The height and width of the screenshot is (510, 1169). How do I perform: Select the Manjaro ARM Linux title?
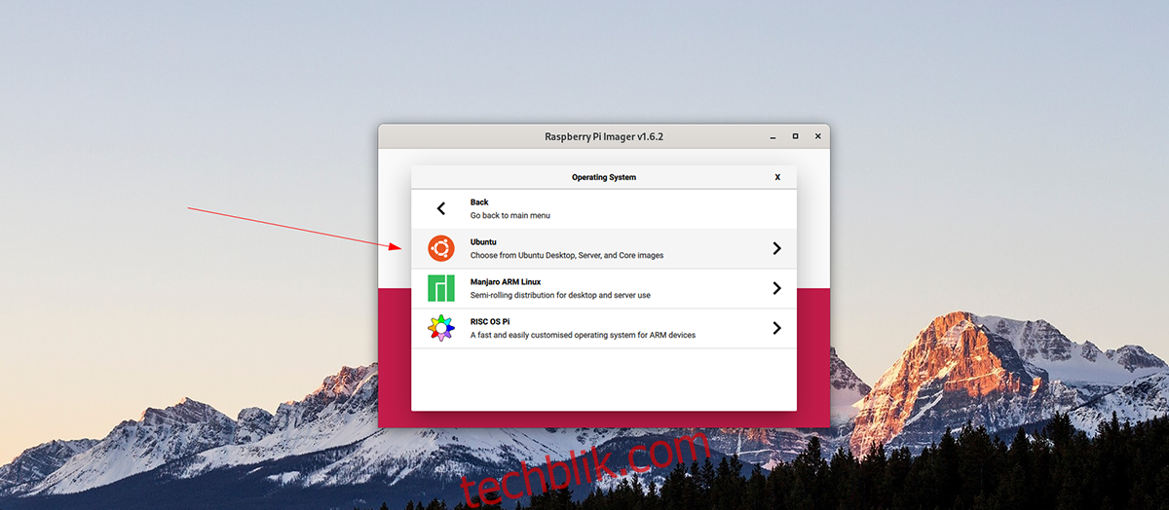506,281
